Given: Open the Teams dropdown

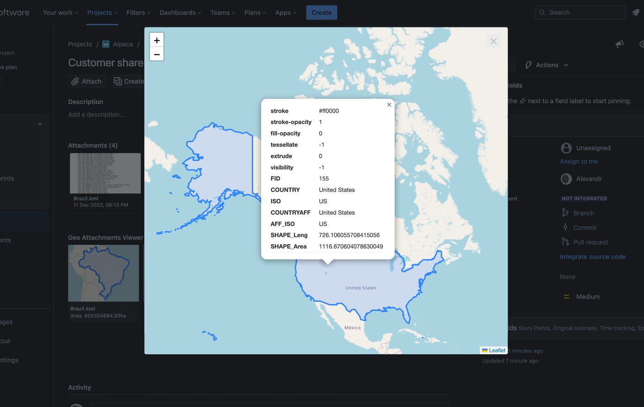Looking at the screenshot, I should pos(223,13).
